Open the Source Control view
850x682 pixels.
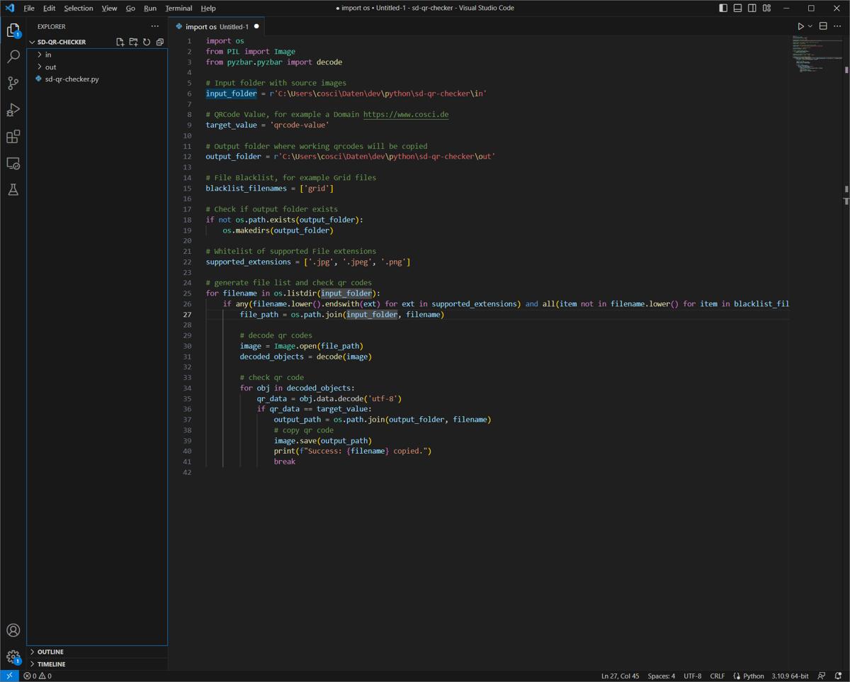click(x=13, y=83)
